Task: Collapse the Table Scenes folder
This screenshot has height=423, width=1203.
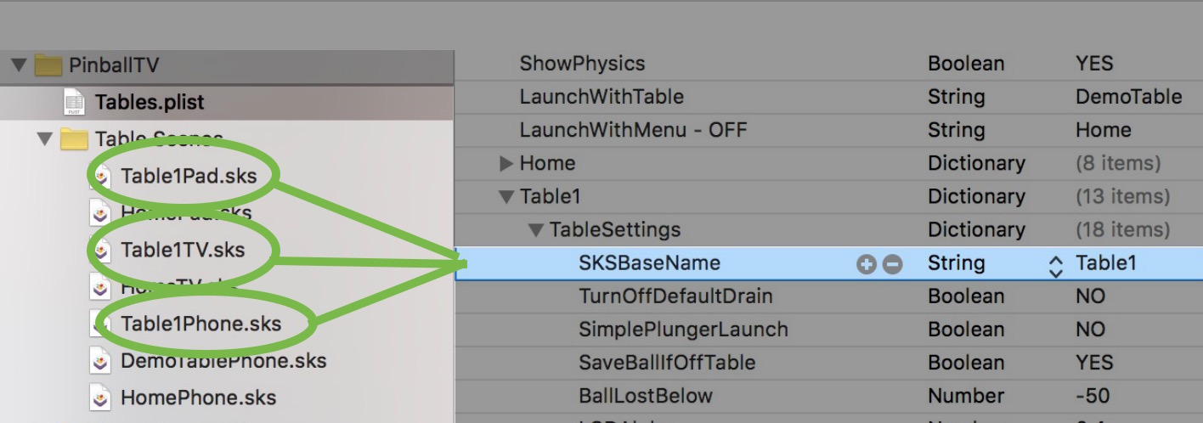Action: click(x=45, y=139)
